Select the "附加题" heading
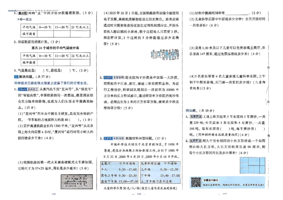This screenshot has height=200, width=283. (191, 111)
